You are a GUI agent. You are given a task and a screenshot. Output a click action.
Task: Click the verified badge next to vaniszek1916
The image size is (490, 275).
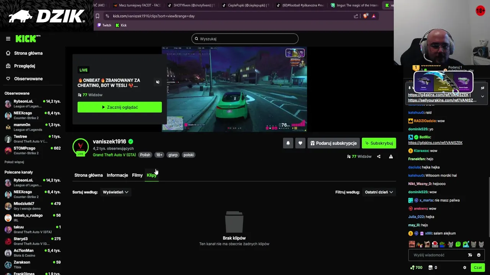[131, 142]
